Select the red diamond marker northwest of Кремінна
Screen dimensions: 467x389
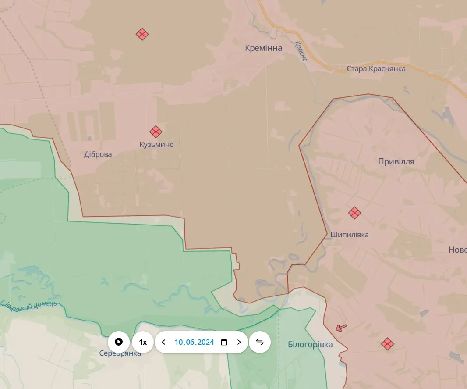pyautogui.click(x=142, y=34)
